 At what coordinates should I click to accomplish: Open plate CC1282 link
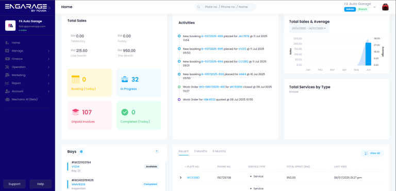click(243, 61)
